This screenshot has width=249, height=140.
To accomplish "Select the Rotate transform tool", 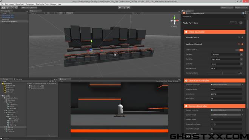I will point(12,8).
